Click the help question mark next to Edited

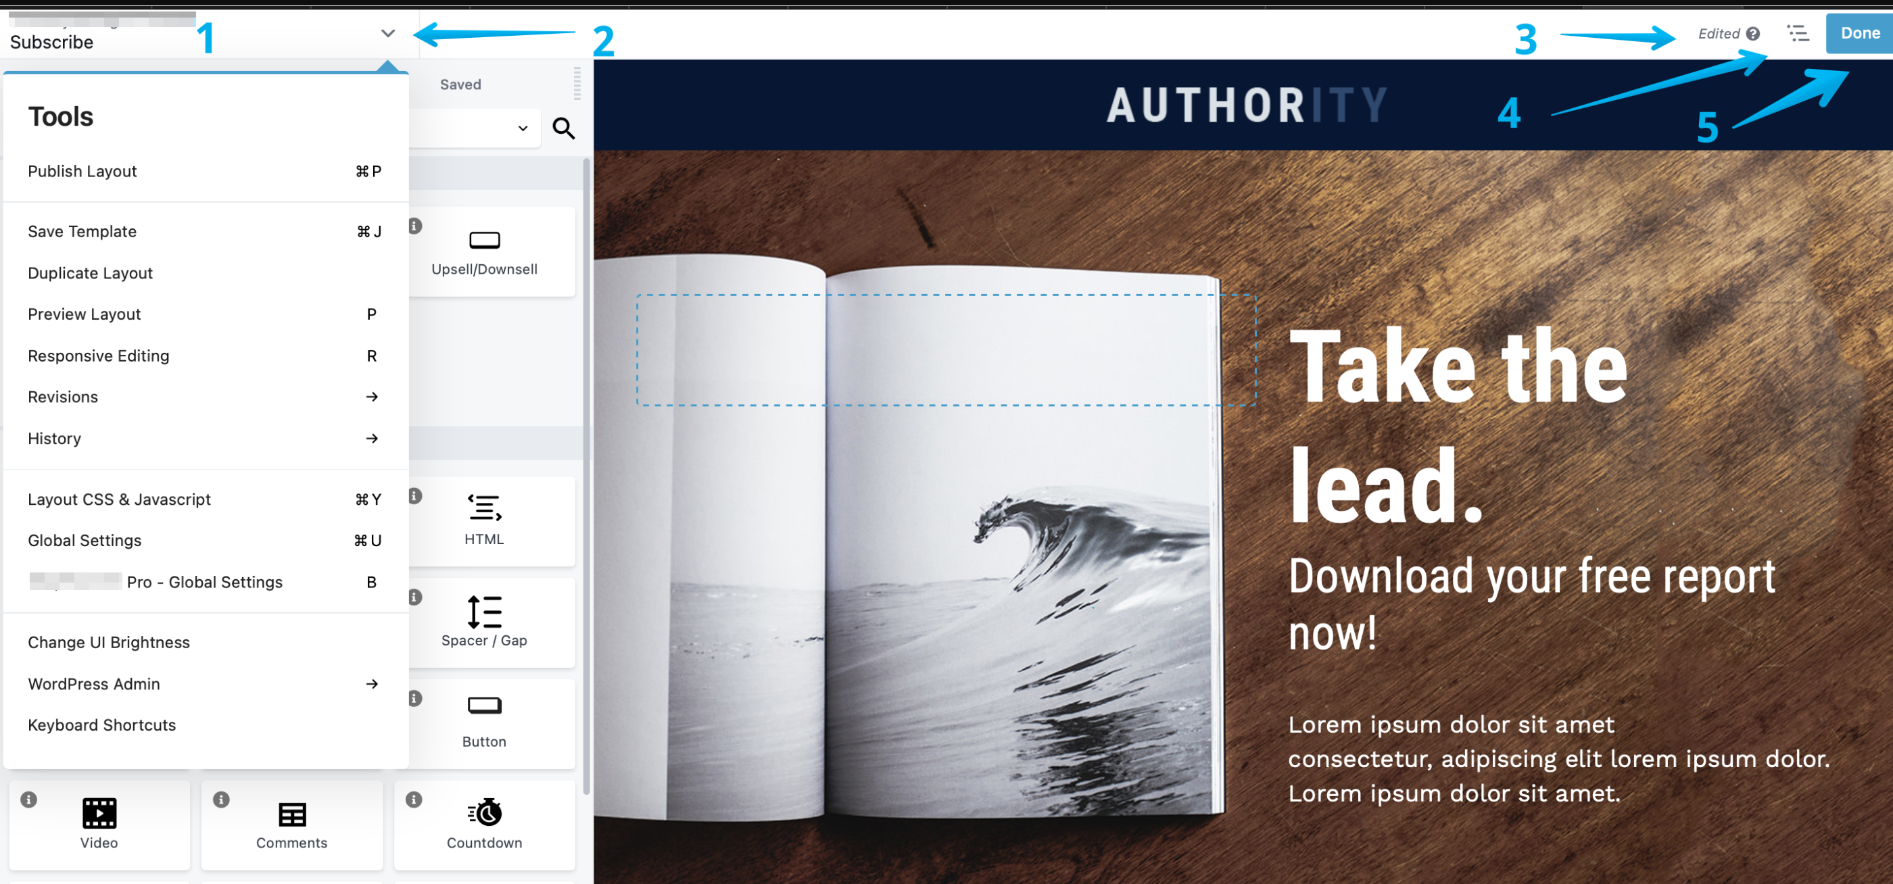click(1752, 34)
